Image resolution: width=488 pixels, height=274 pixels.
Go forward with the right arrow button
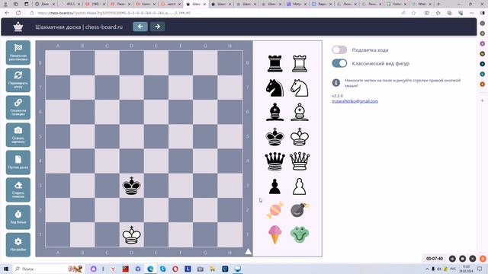158,27
